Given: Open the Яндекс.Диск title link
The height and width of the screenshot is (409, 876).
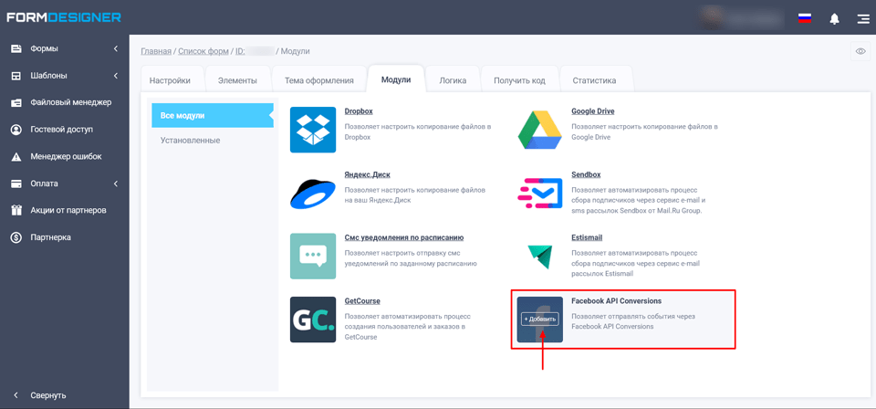Looking at the screenshot, I should [x=367, y=174].
